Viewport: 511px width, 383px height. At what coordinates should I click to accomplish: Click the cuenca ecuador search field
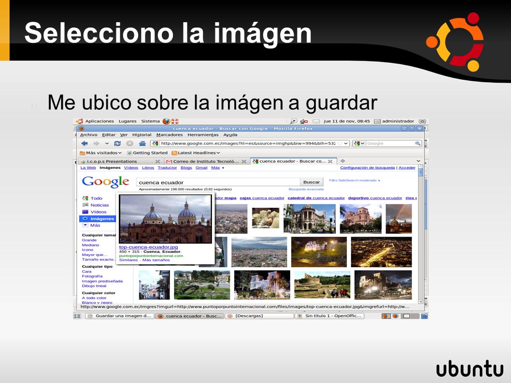[x=218, y=183]
